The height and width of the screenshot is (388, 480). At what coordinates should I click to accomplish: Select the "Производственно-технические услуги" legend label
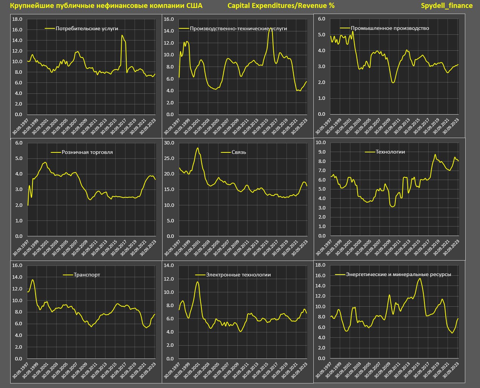tap(238, 28)
